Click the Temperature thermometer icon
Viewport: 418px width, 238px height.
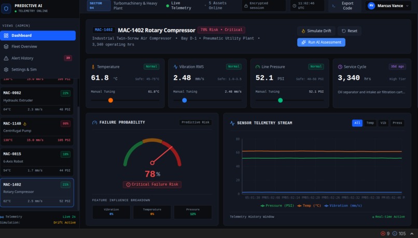click(x=93, y=67)
